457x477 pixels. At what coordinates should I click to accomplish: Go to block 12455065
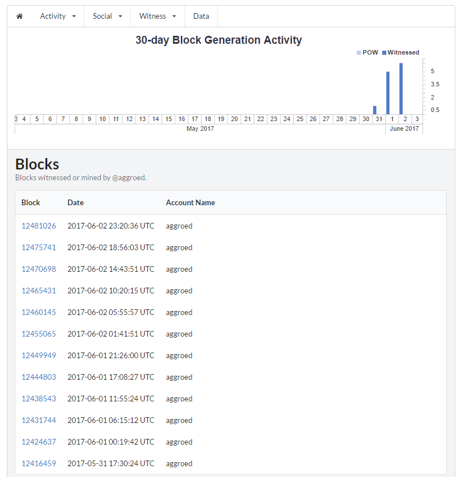(39, 334)
